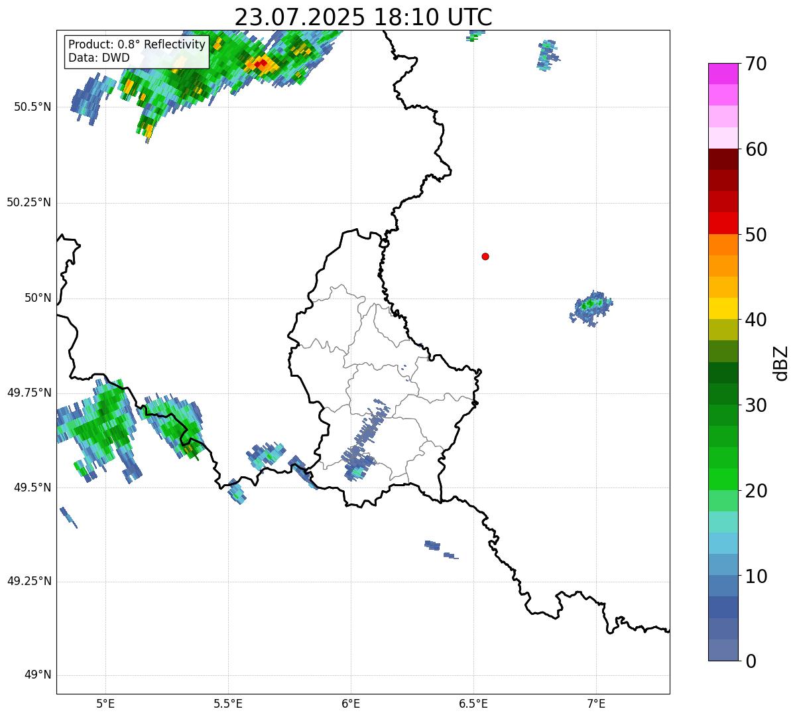Click the red high-reflectivity storm core
Screen dimensions: 797x717
click(x=263, y=64)
